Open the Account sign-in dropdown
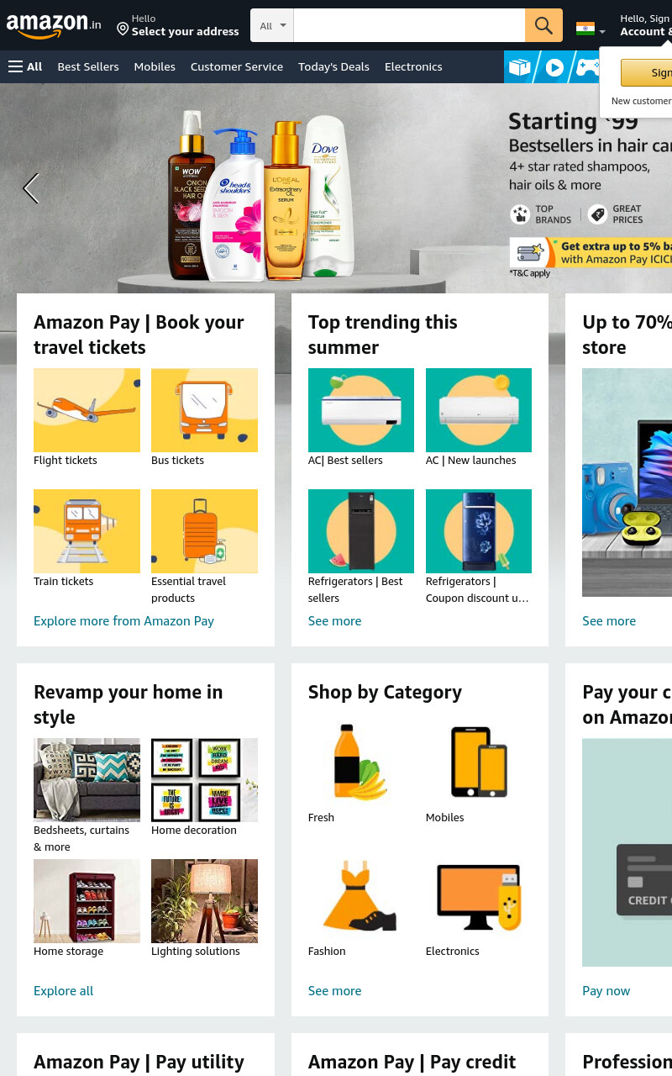 coord(645,25)
